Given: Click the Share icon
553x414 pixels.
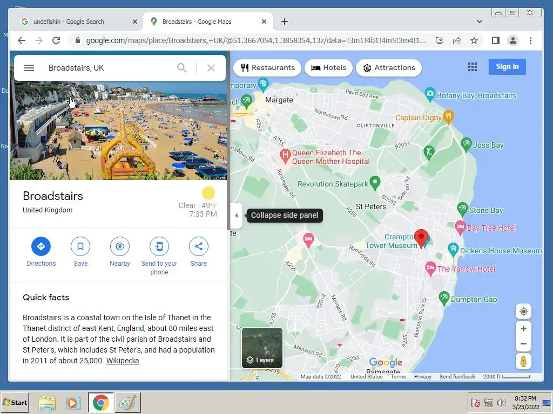Looking at the screenshot, I should [x=199, y=246].
